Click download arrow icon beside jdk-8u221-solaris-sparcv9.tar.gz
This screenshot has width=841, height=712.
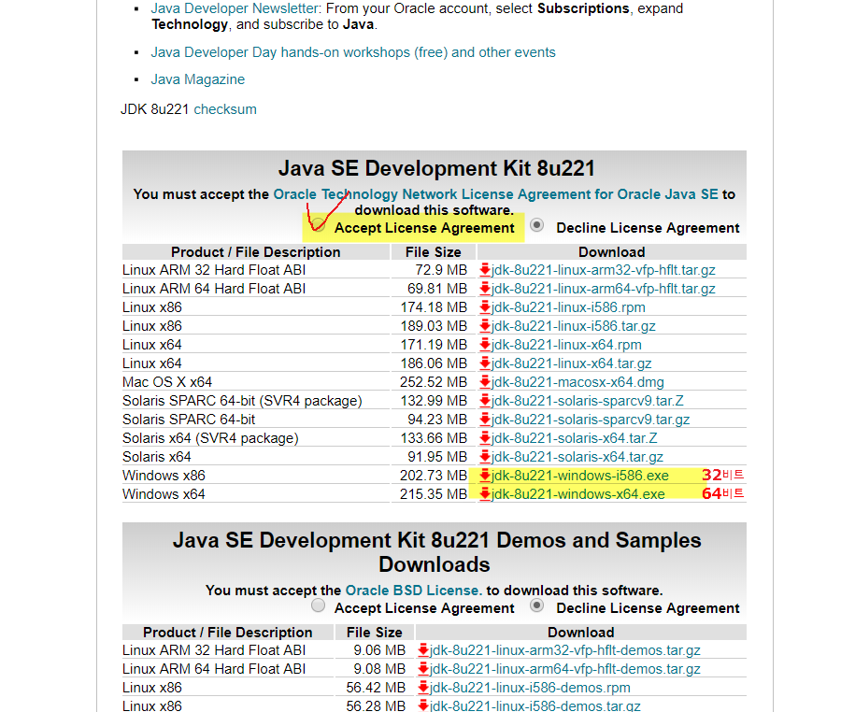485,420
